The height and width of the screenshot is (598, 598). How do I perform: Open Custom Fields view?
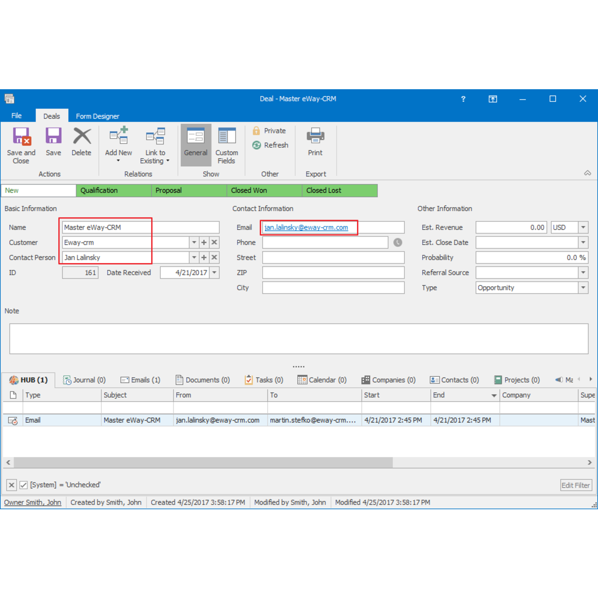pyautogui.click(x=227, y=145)
